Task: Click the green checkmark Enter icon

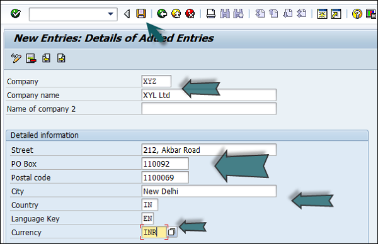Action: (16, 13)
